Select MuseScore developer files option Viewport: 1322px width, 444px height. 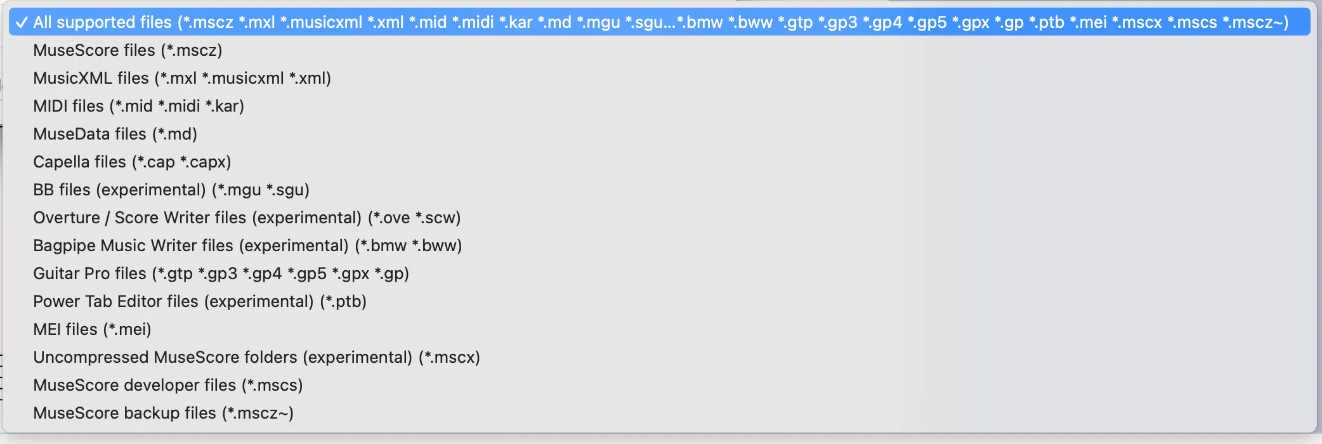168,385
